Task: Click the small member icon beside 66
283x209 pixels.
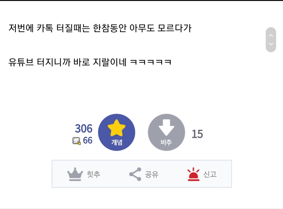Action: [76, 141]
